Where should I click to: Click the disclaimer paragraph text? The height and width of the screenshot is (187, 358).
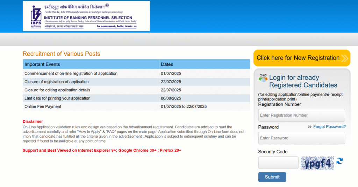(133, 134)
